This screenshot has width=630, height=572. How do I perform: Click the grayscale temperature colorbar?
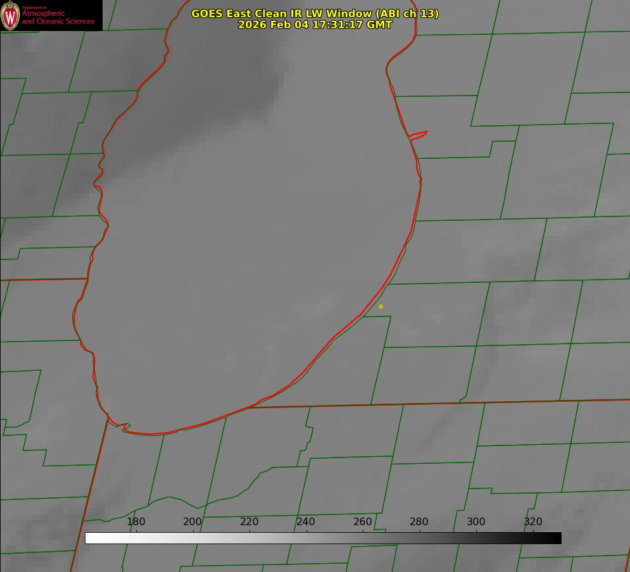click(x=323, y=538)
